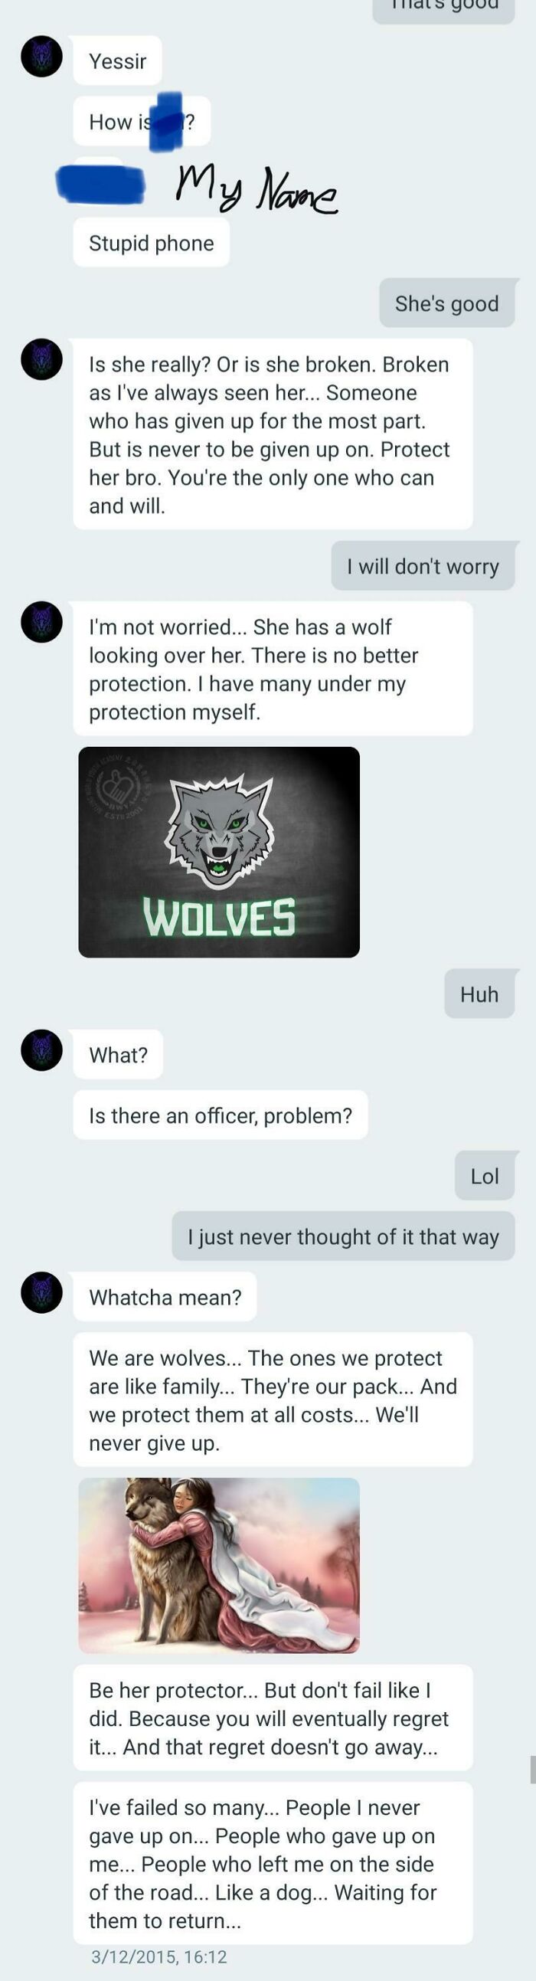The height and width of the screenshot is (1981, 536).
Task: Tap the wolf avatar beside the "Whatcha mean?" message
Action: (x=41, y=1292)
